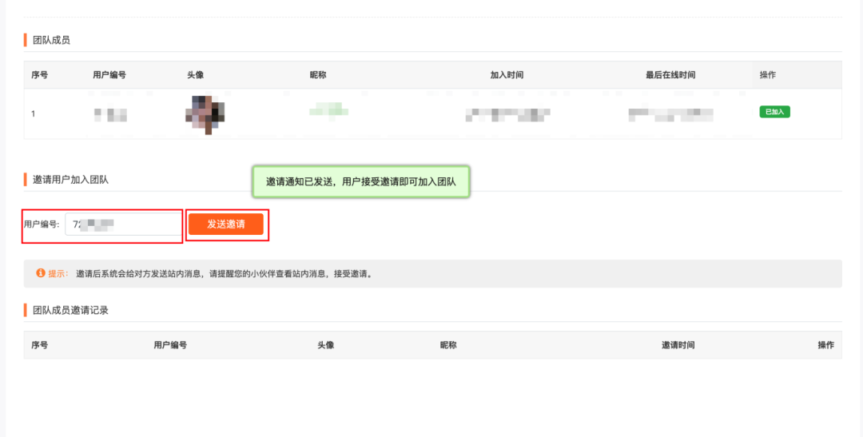Click the orange hint info icon

[40, 273]
